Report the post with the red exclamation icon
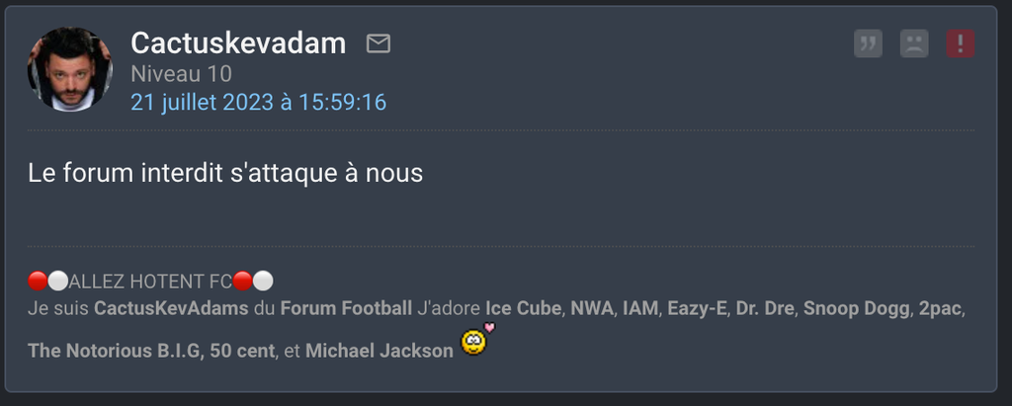 click(x=961, y=43)
